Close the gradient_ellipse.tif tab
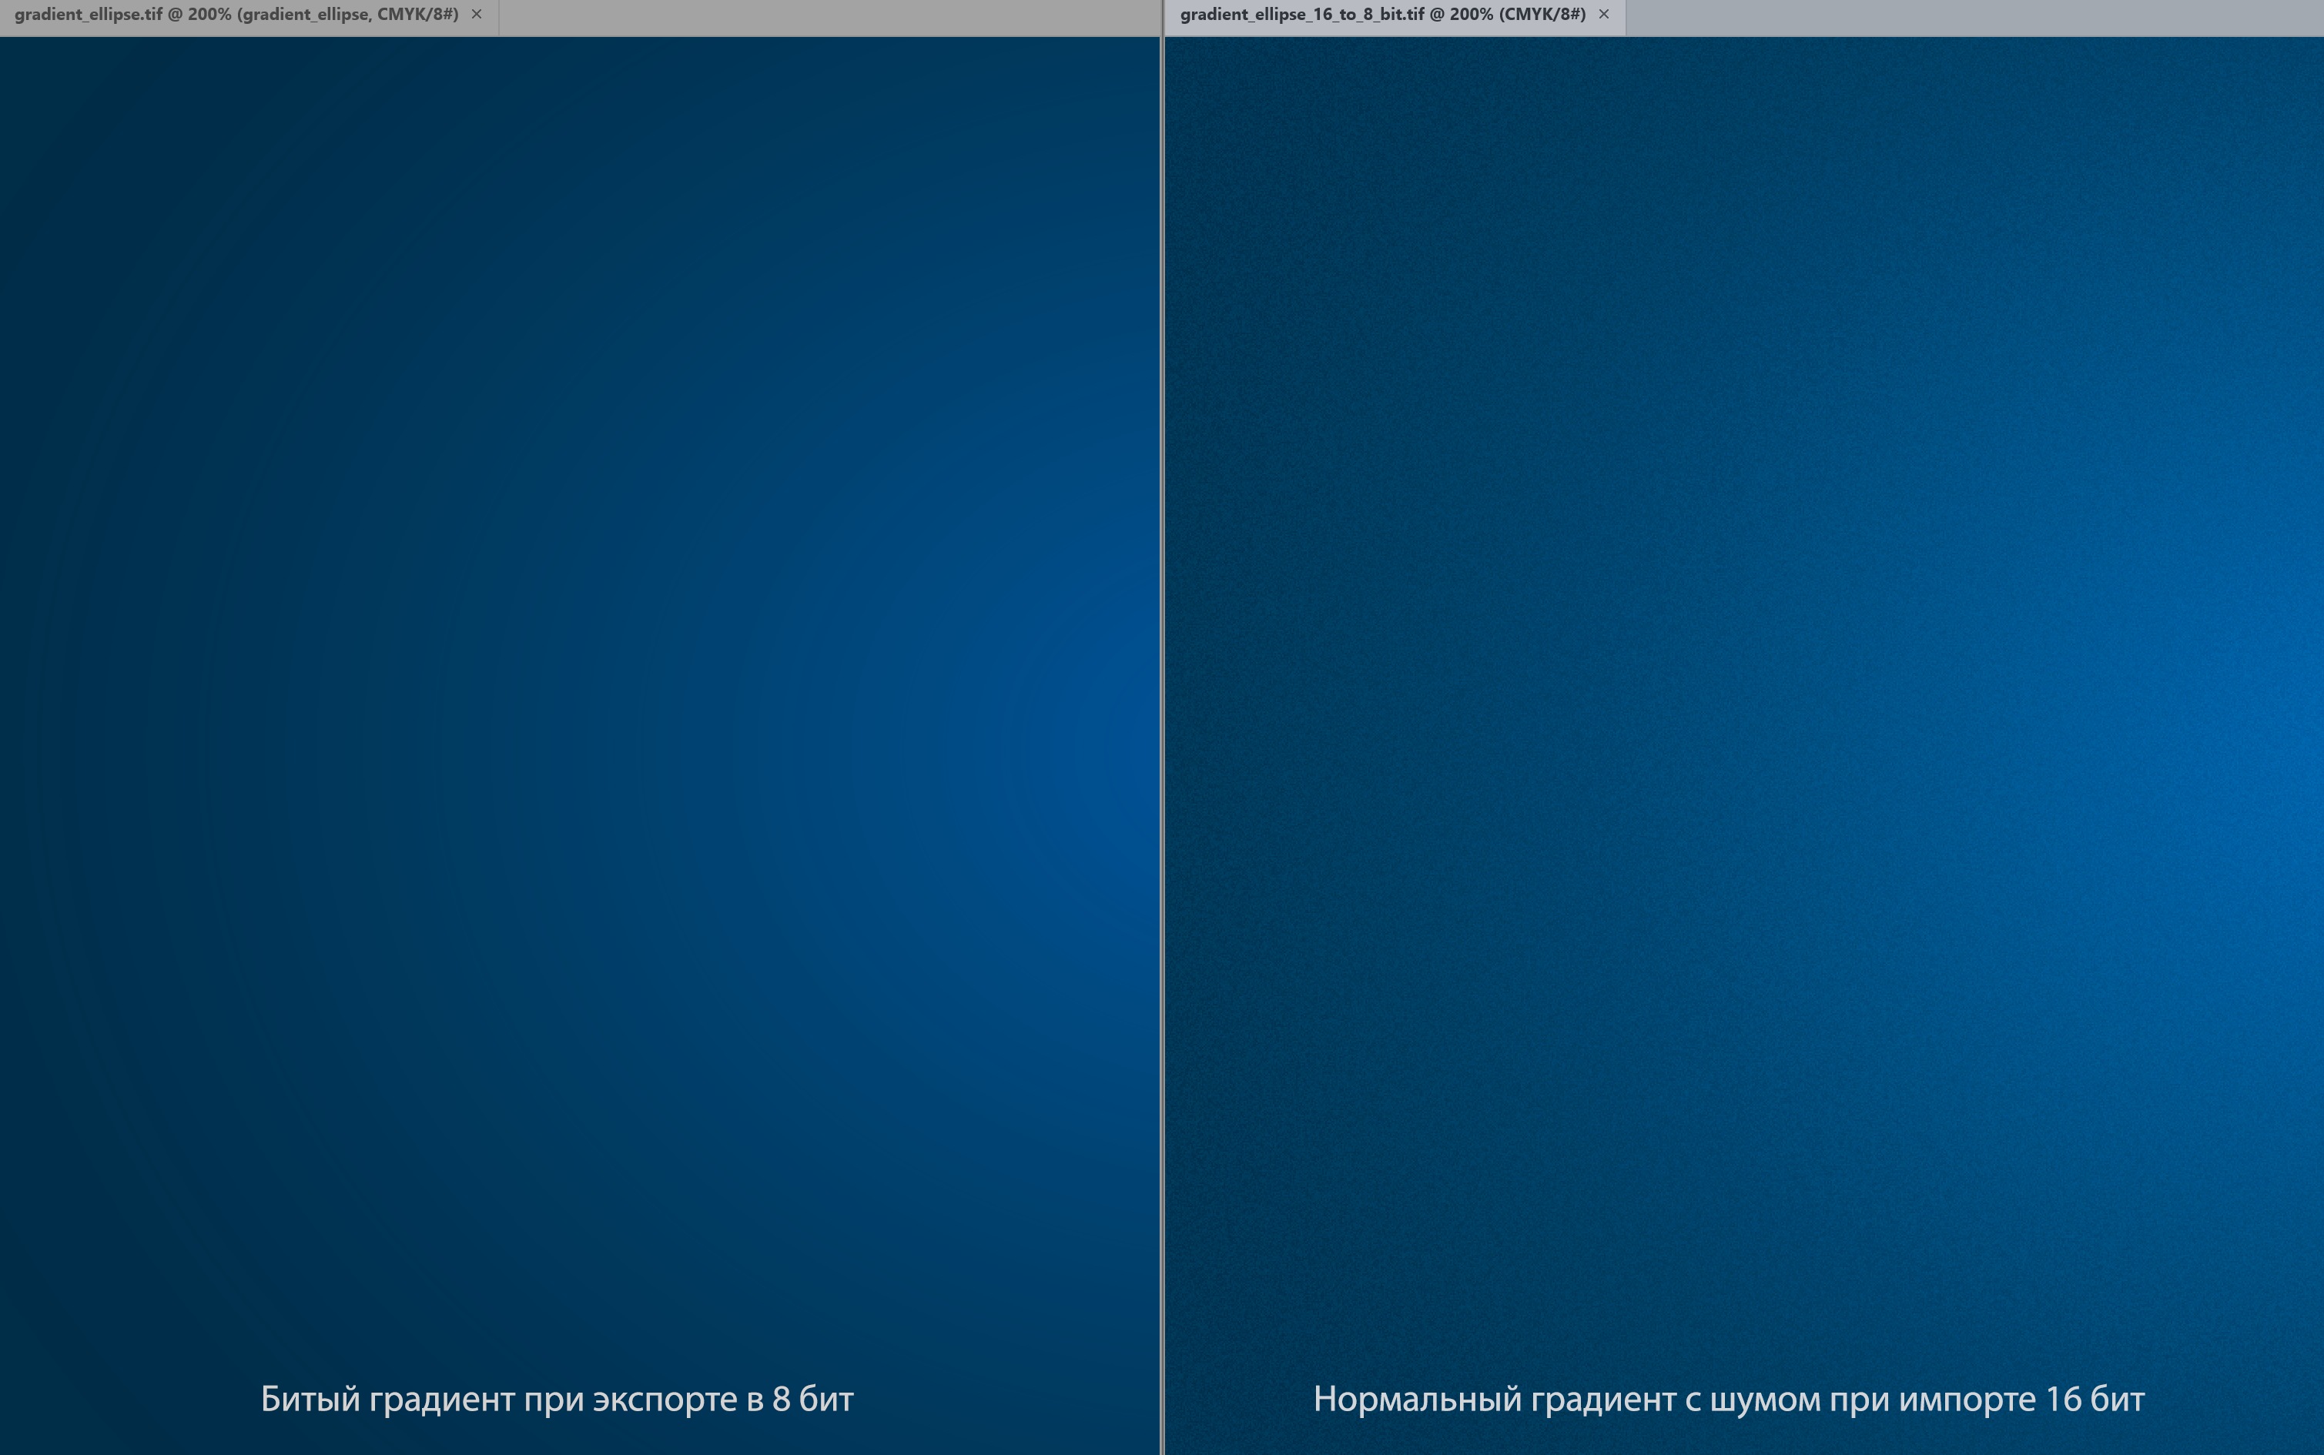The image size is (2324, 1455). 477,15
